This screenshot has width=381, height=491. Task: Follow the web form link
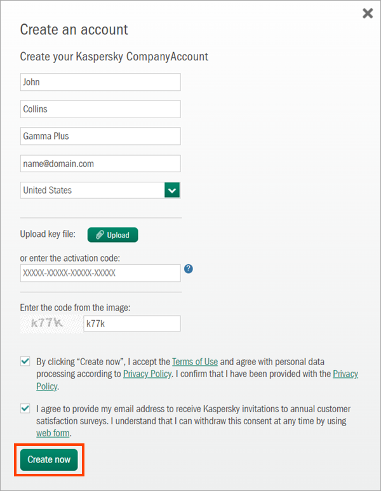(x=53, y=433)
